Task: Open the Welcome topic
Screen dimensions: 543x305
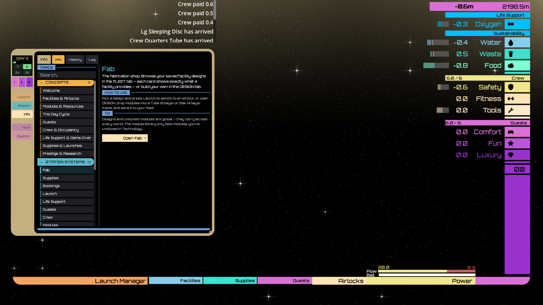Action: (x=67, y=91)
